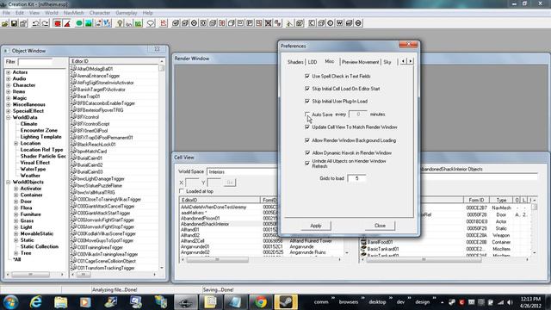Expand the Items tree node

(x=9, y=91)
